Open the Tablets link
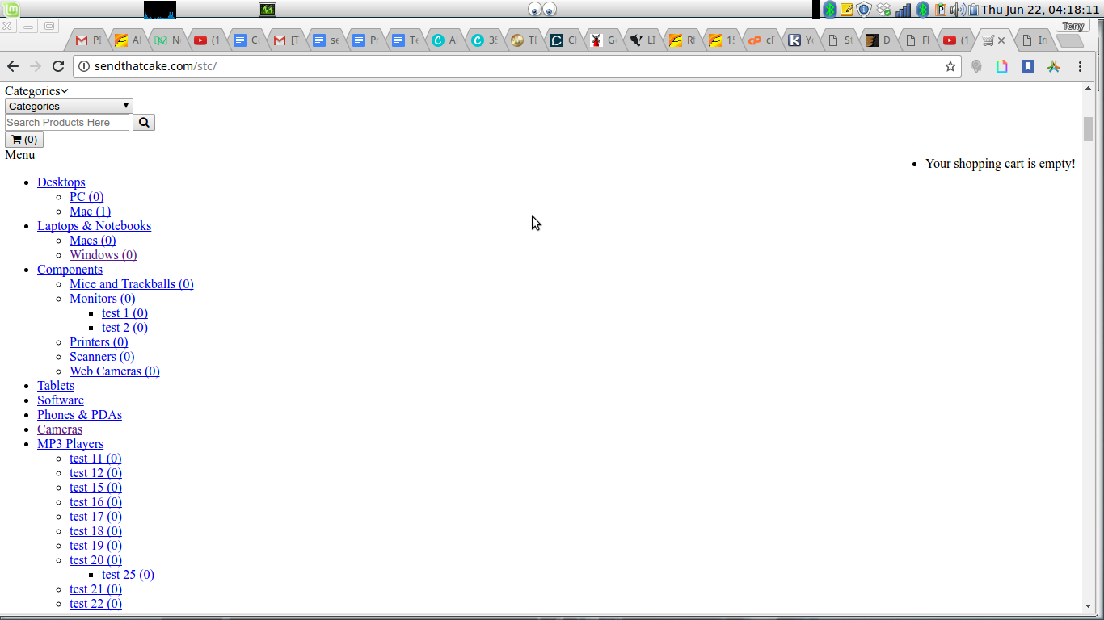 (x=56, y=385)
